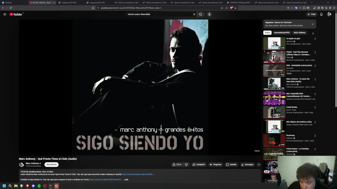Image resolution: width=337 pixels, height=189 pixels.
Task: Go to the YouTube home logo
Action: point(16,14)
